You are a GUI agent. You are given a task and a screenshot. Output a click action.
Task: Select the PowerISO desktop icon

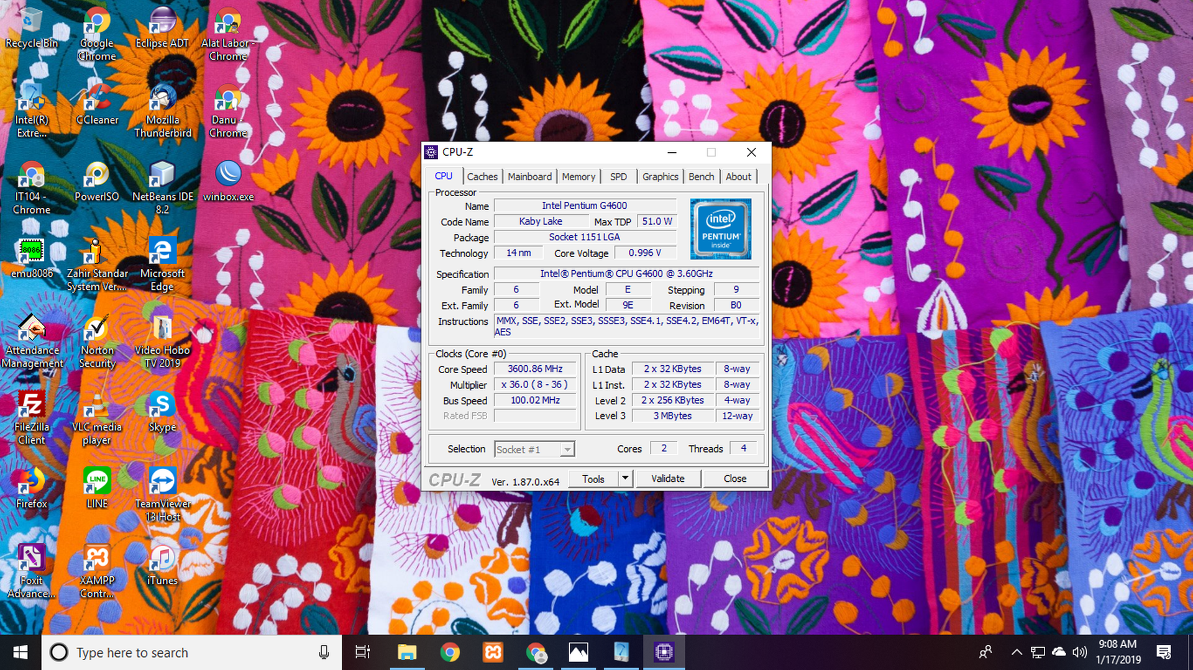coord(97,182)
